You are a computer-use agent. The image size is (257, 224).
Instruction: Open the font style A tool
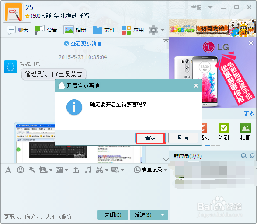8,170
